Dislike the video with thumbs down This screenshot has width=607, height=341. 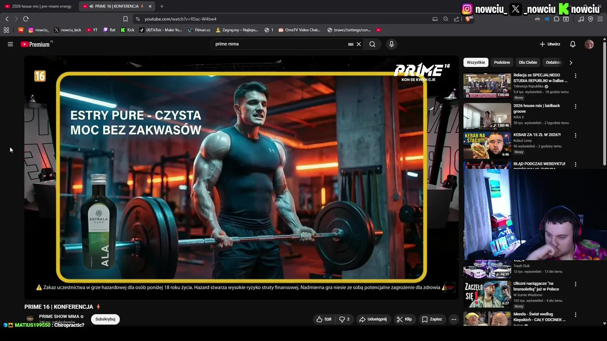coord(344,319)
